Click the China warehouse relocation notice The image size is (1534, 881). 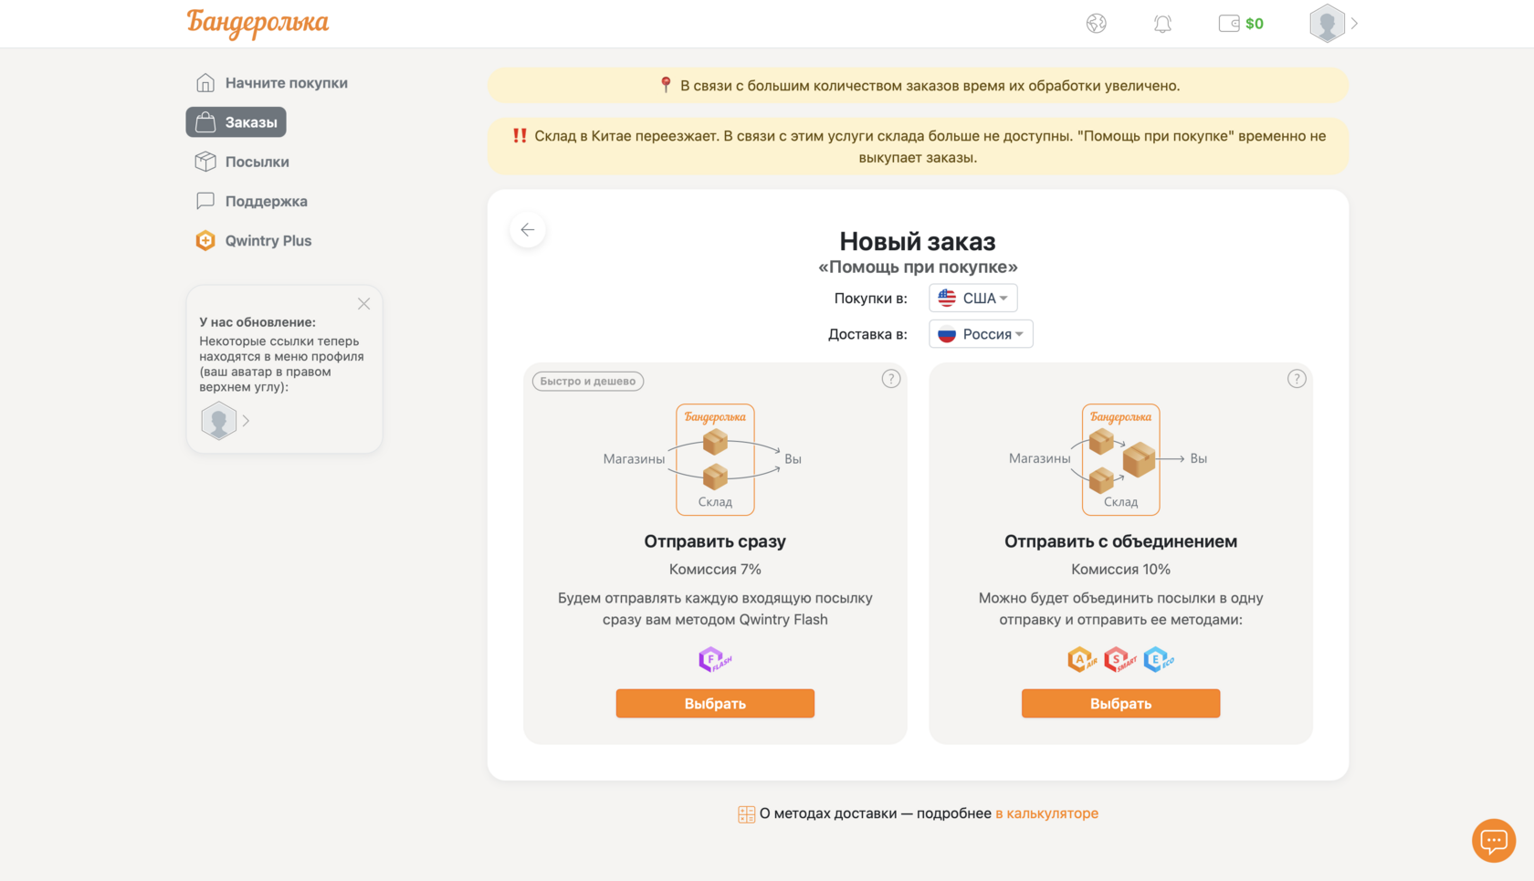click(918, 147)
